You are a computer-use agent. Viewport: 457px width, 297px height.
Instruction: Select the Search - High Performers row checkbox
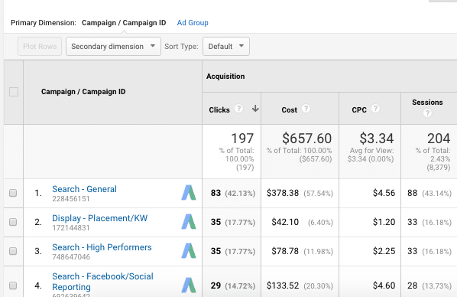click(x=13, y=251)
